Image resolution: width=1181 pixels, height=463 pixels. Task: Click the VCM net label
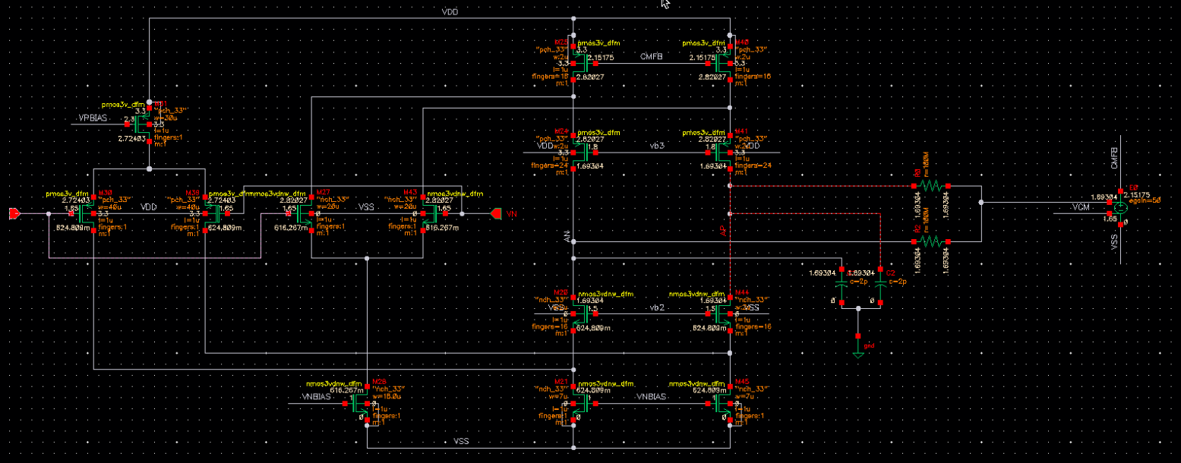click(1082, 206)
